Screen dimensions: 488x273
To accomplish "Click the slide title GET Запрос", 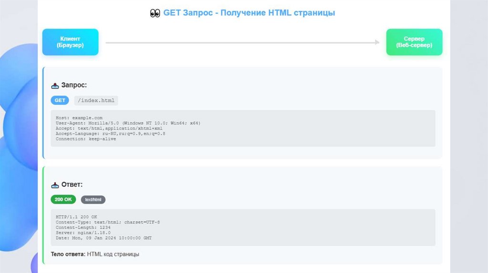I will [249, 13].
